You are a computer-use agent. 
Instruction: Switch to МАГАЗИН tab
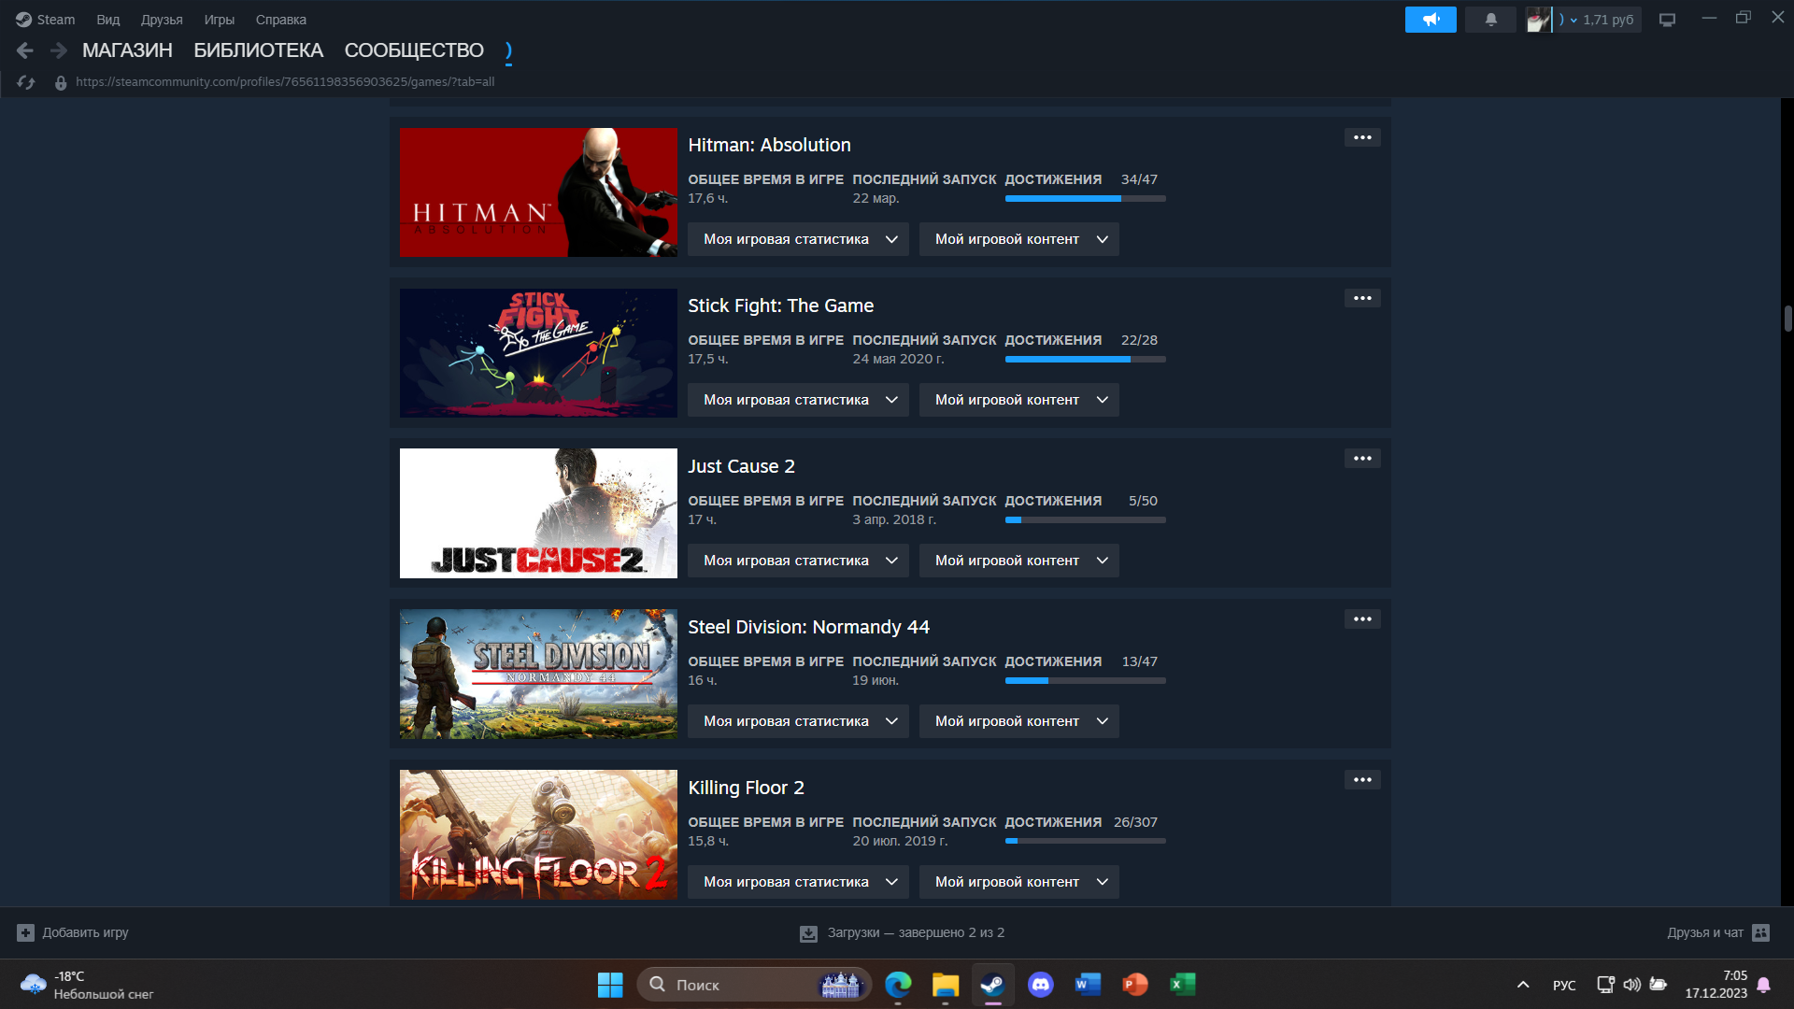(x=127, y=50)
